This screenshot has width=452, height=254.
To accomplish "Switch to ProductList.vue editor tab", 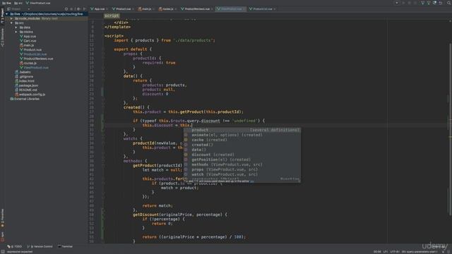I will 262,9.
